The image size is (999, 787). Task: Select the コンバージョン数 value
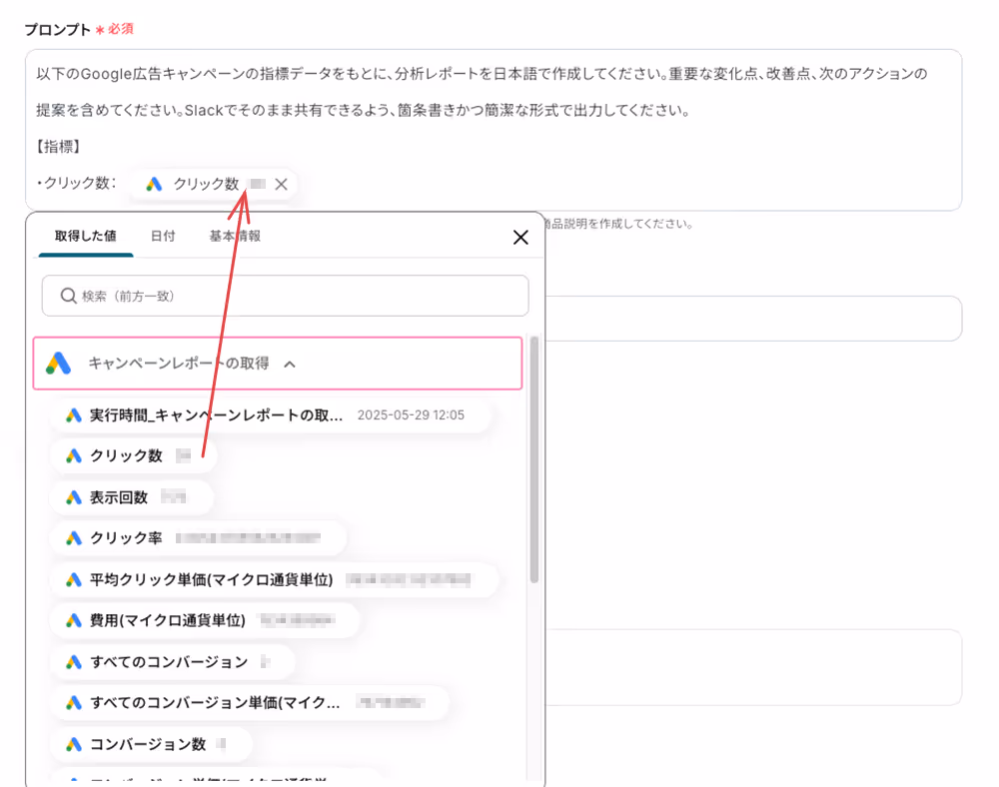pos(151,744)
